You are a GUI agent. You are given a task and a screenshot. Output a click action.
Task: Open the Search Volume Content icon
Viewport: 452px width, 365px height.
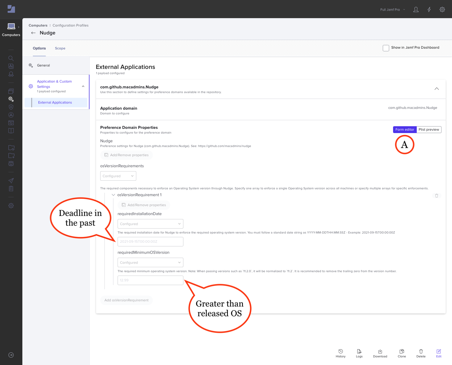point(11,66)
